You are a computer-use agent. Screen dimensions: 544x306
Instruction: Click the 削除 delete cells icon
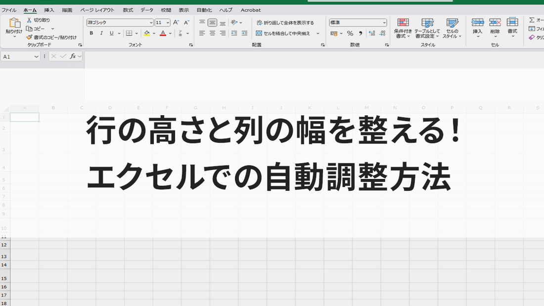coord(494,28)
